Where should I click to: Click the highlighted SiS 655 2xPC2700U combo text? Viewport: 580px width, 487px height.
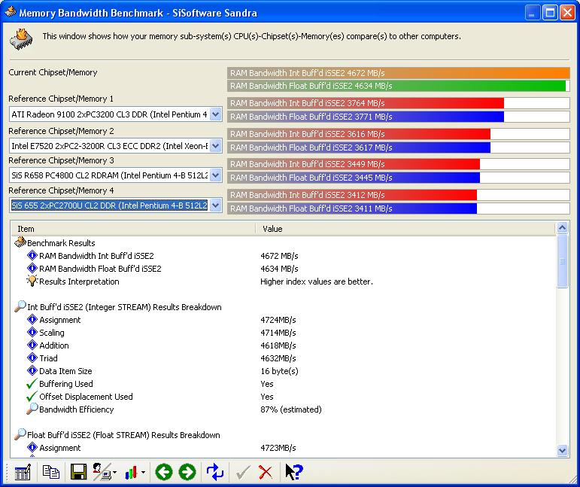coord(110,205)
